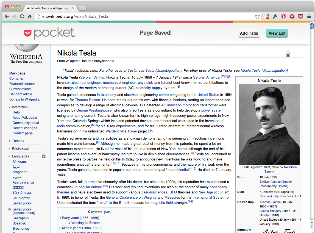
Task: Switch to Afrikaans language version
Action: (20, 162)
